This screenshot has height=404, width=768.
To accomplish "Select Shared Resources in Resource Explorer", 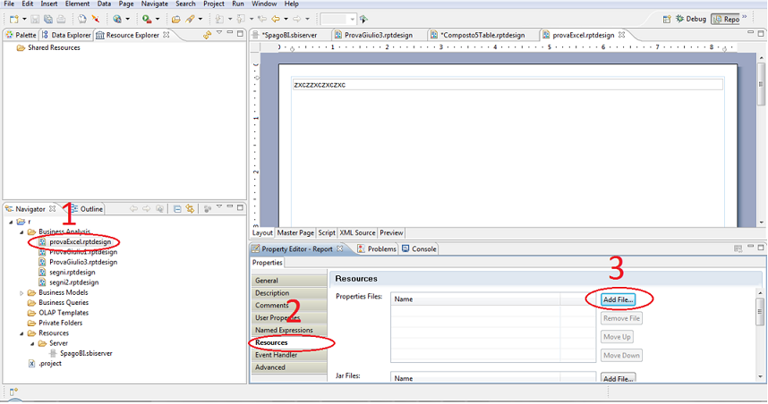I will coord(54,47).
